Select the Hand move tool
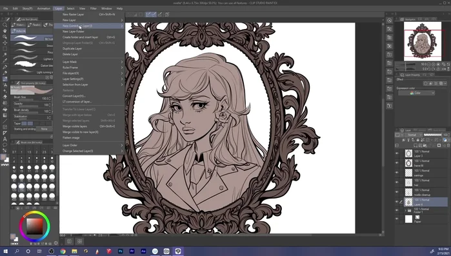Image resolution: width=451 pixels, height=256 pixels. point(5,31)
